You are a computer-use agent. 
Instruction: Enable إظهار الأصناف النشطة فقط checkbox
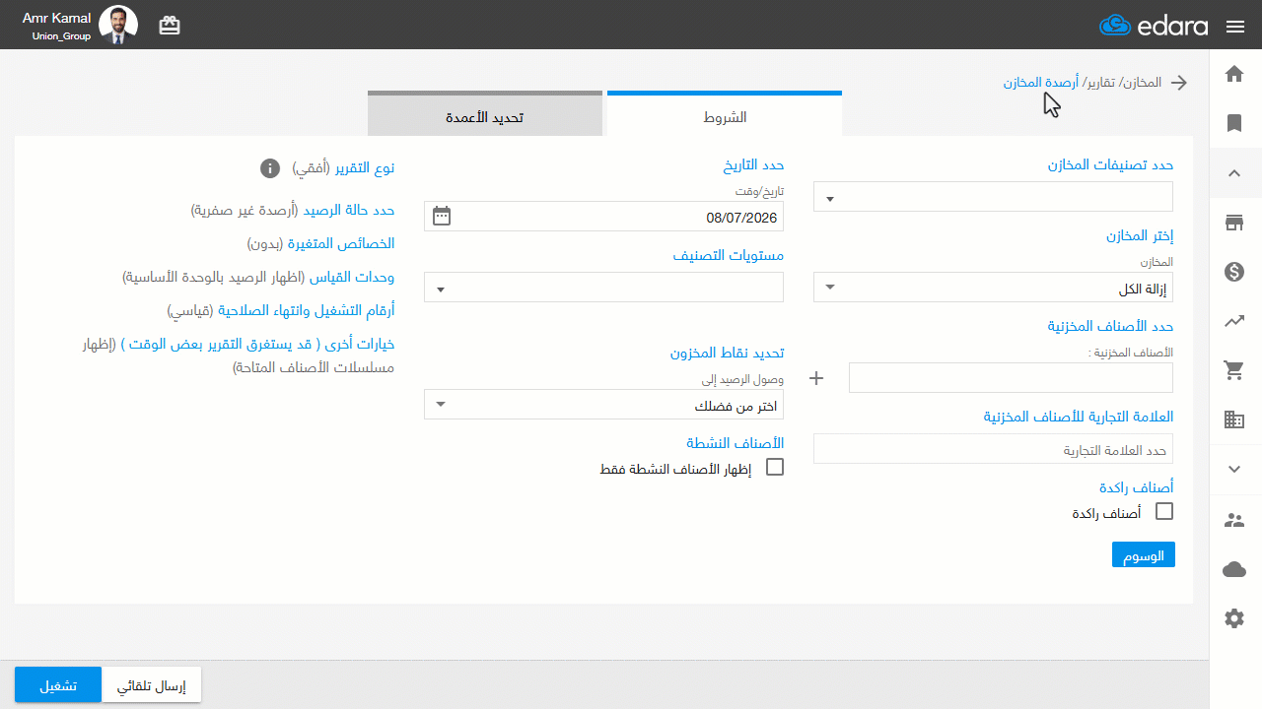coord(775,467)
